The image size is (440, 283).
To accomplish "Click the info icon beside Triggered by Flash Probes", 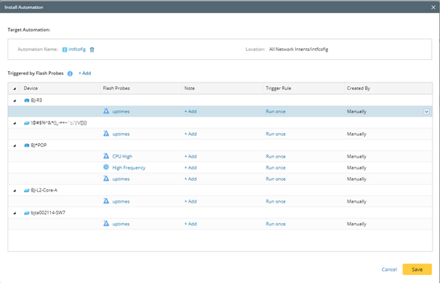I will [70, 74].
